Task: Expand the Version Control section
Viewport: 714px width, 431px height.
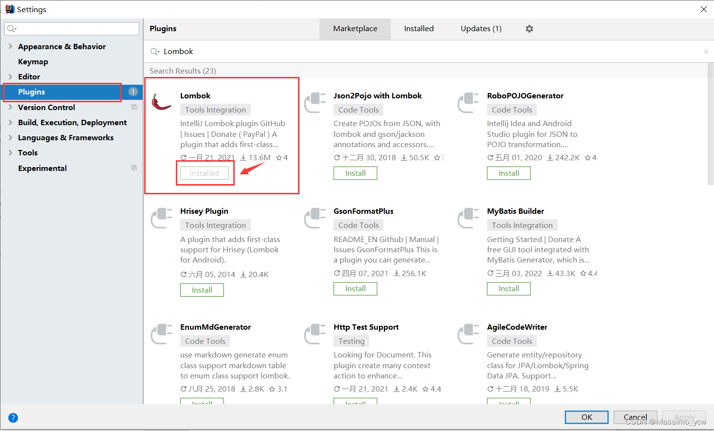Action: 10,107
